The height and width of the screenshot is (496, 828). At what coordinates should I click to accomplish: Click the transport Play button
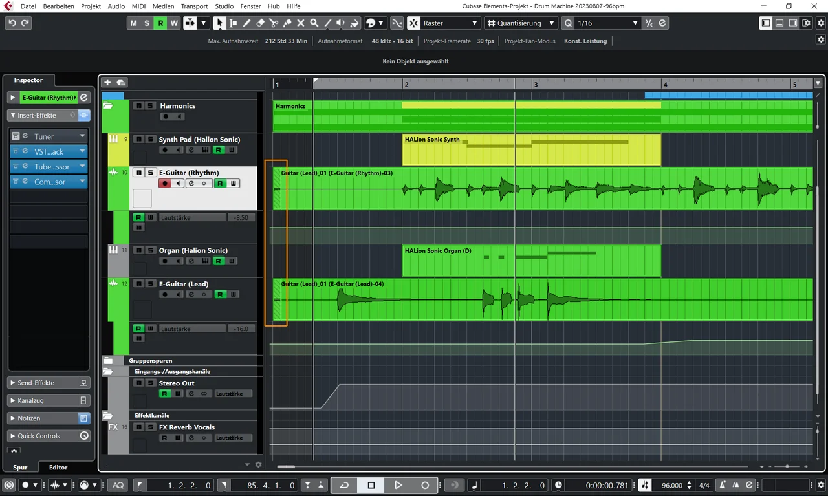click(398, 485)
